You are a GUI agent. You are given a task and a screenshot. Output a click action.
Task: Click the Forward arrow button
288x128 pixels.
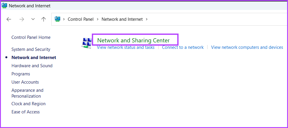point(22,19)
